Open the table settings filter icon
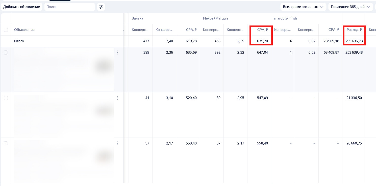This screenshot has width=376, height=186. tap(101, 7)
